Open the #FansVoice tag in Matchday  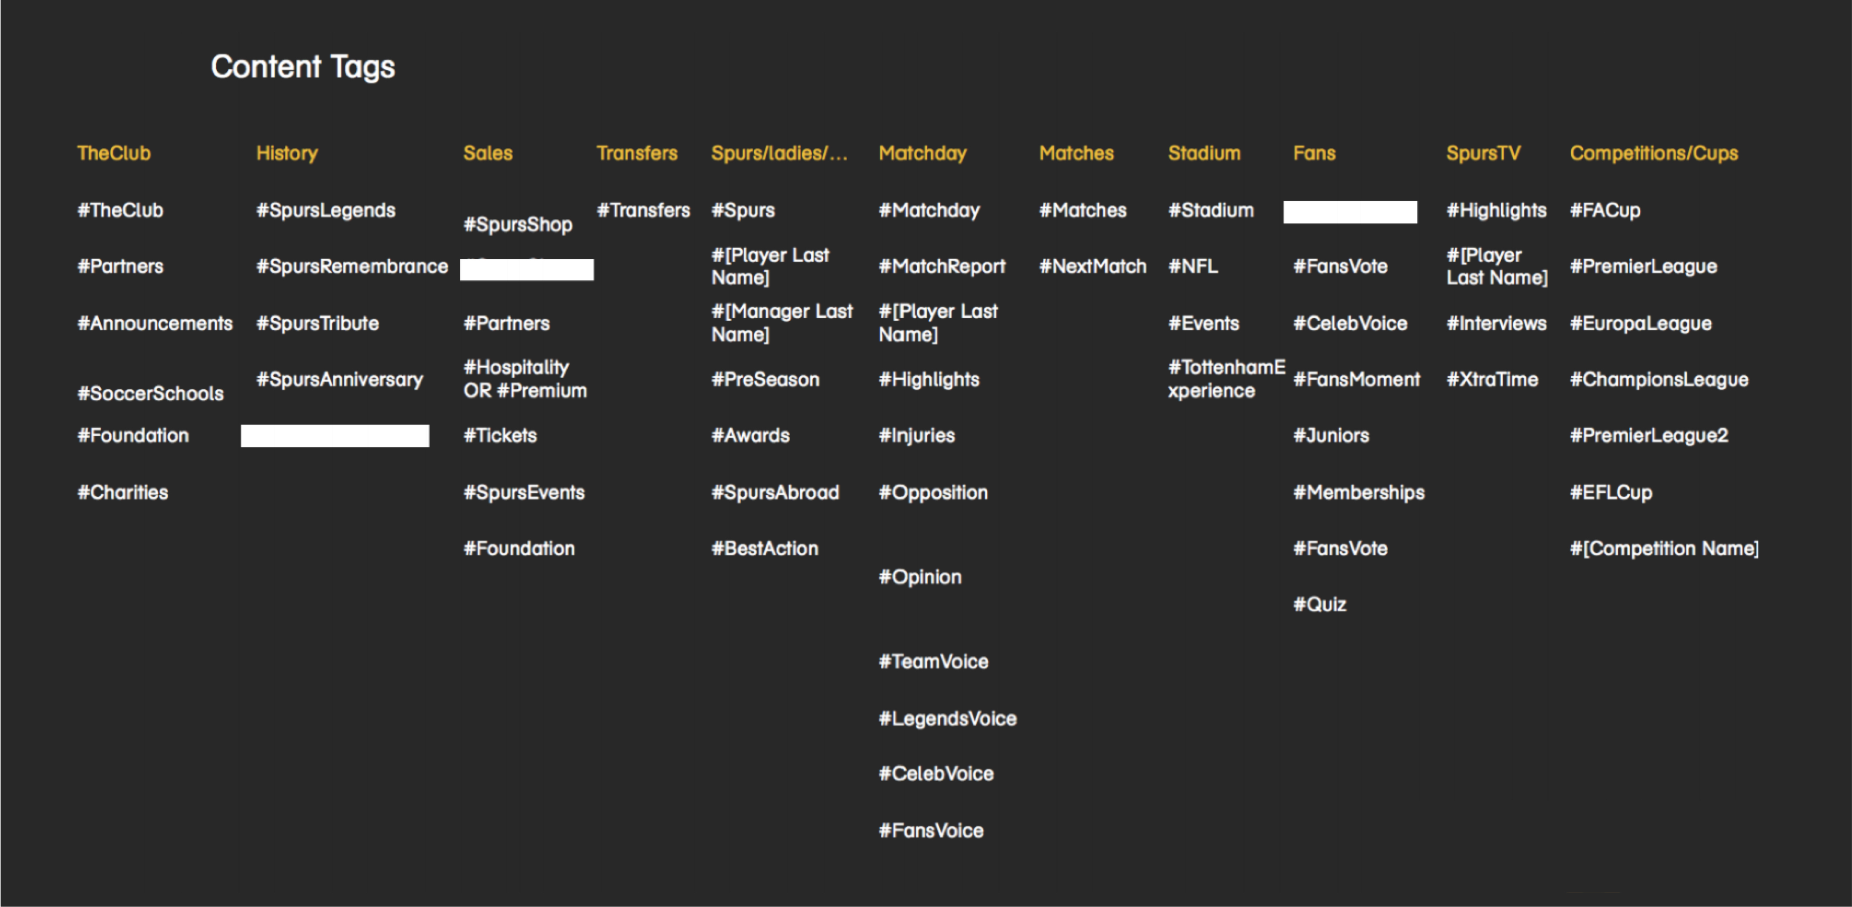[931, 830]
